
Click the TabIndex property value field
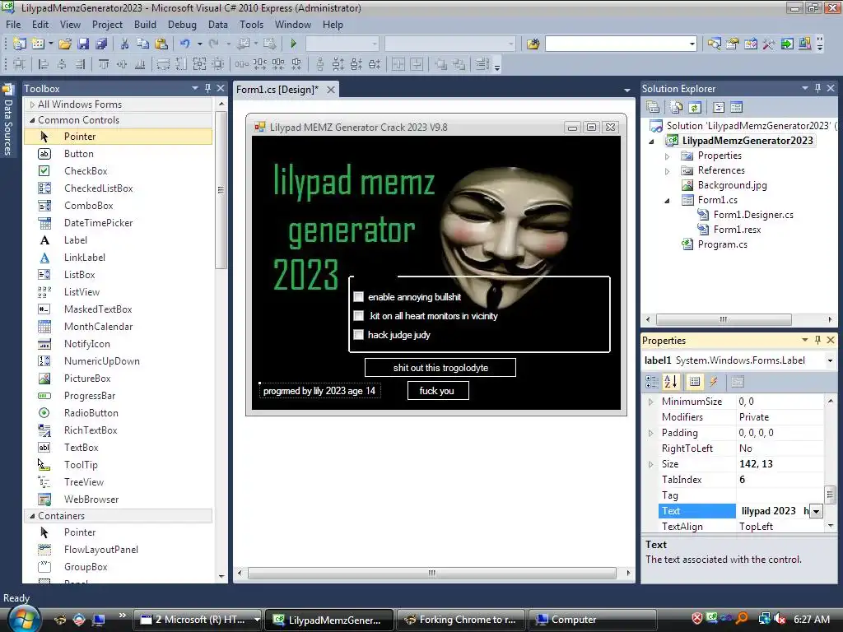(x=780, y=480)
